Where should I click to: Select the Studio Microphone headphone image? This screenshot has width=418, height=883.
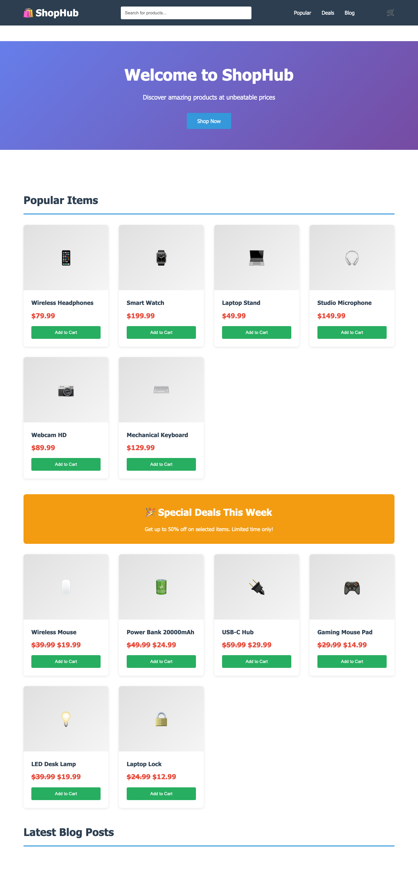[x=352, y=258]
